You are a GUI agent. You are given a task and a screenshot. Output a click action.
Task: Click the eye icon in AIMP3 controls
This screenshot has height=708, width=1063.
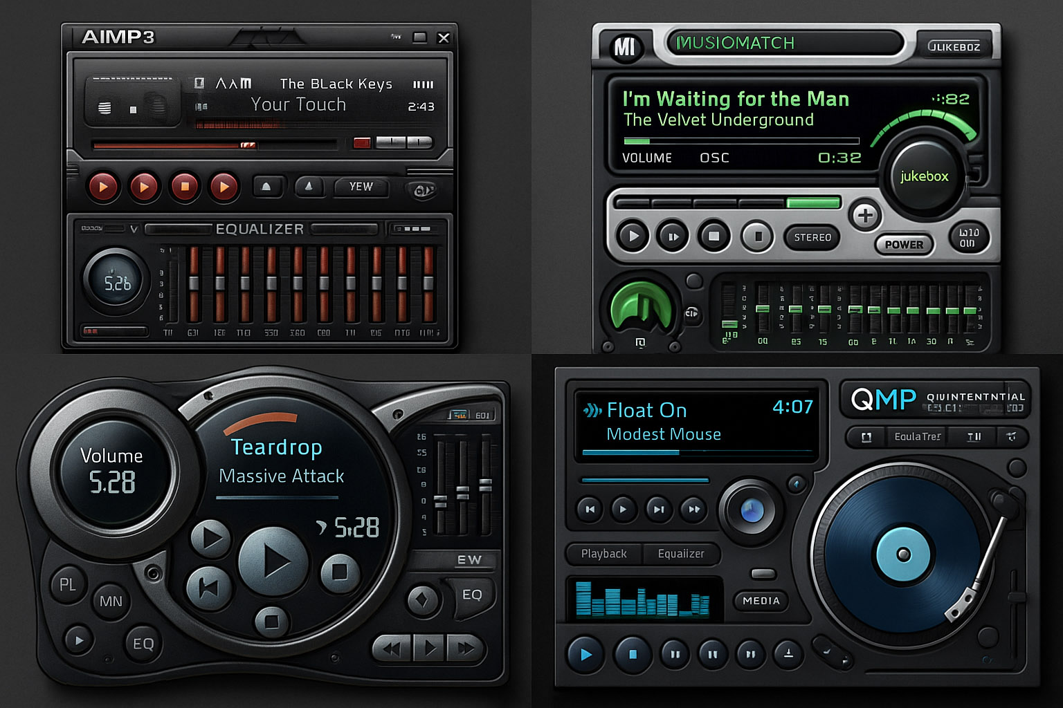click(422, 190)
